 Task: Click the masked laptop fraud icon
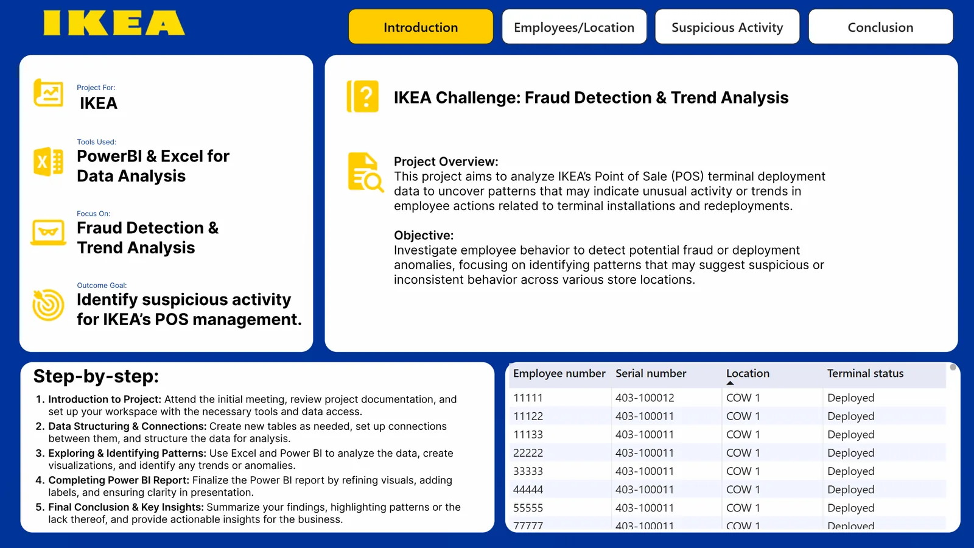tap(48, 233)
